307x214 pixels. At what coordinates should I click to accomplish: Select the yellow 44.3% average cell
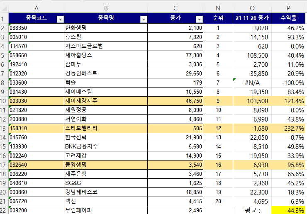click(x=288, y=210)
